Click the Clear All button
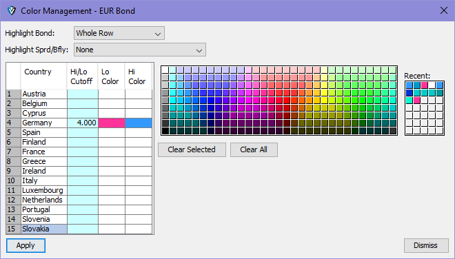The width and height of the screenshot is (455, 259). tap(254, 149)
